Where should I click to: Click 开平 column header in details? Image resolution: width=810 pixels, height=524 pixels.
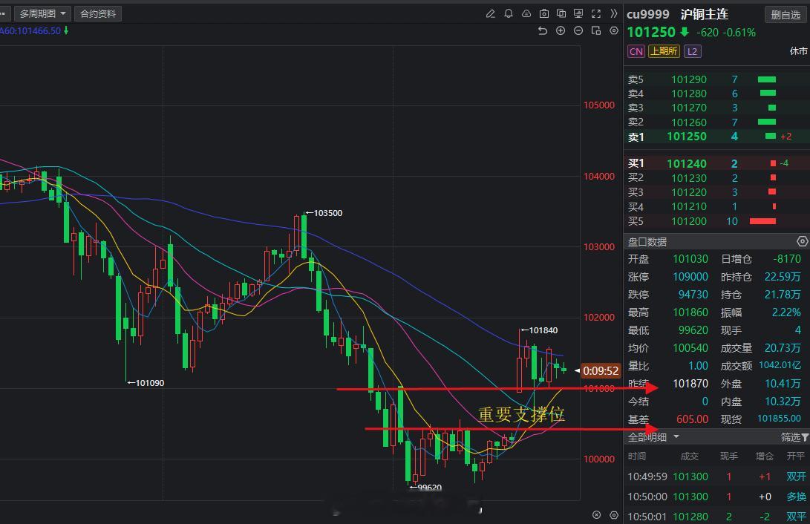pos(796,456)
